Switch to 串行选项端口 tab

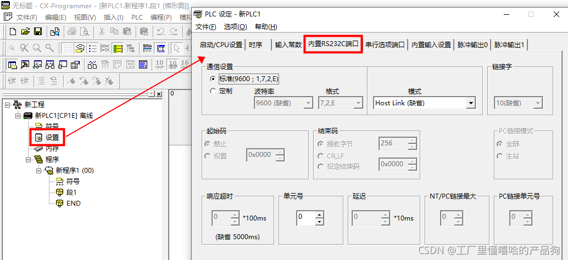(x=385, y=45)
